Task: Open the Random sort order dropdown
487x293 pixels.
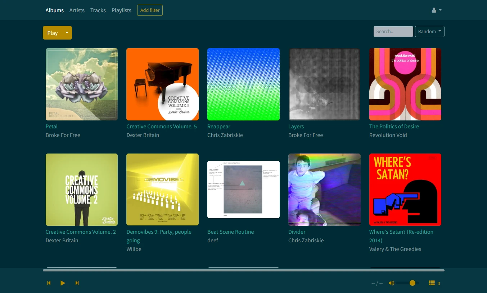Action: [x=430, y=31]
